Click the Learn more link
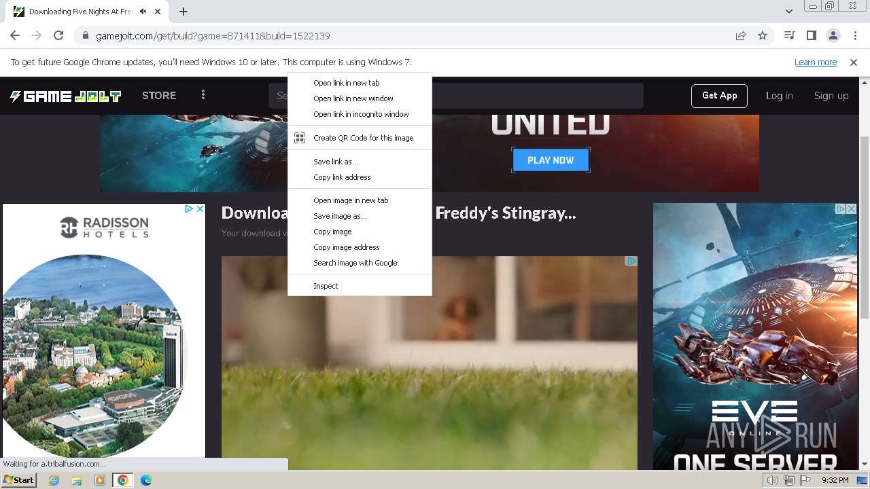This screenshot has width=870, height=489. tap(816, 62)
